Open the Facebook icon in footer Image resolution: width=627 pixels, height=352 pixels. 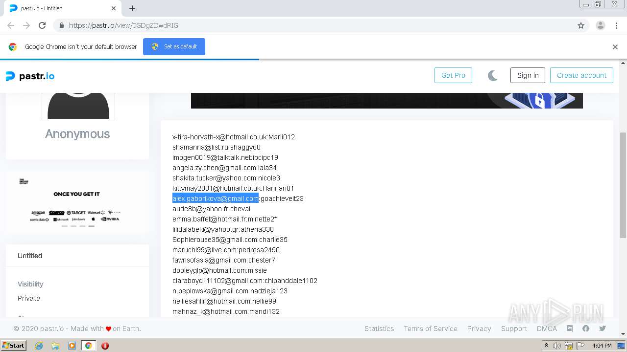tap(586, 329)
